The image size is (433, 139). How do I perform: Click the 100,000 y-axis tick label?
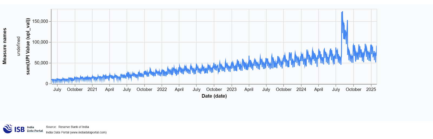point(40,42)
